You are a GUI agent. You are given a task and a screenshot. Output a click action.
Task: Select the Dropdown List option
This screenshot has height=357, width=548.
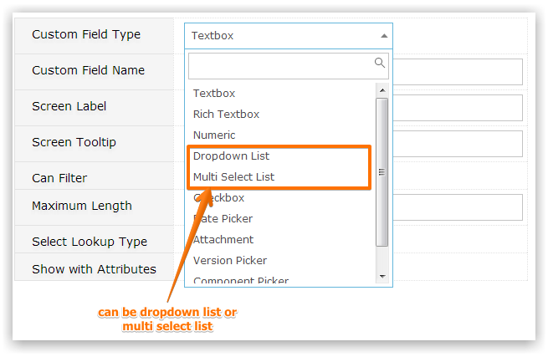tap(231, 156)
